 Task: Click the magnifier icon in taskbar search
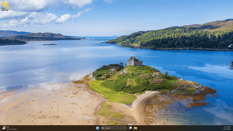tap(103, 128)
